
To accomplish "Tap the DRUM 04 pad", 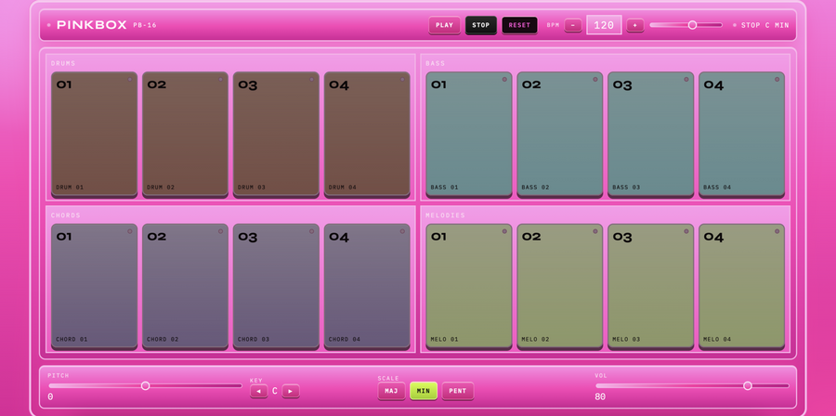I will (367, 135).
